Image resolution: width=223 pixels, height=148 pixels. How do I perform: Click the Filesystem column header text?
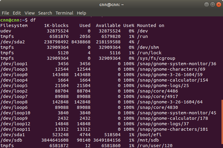coord(14,25)
